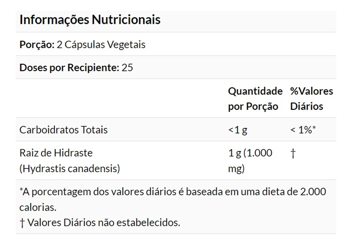Click the "mg)" unit under the amount
352x245 pixels.
coord(236,168)
